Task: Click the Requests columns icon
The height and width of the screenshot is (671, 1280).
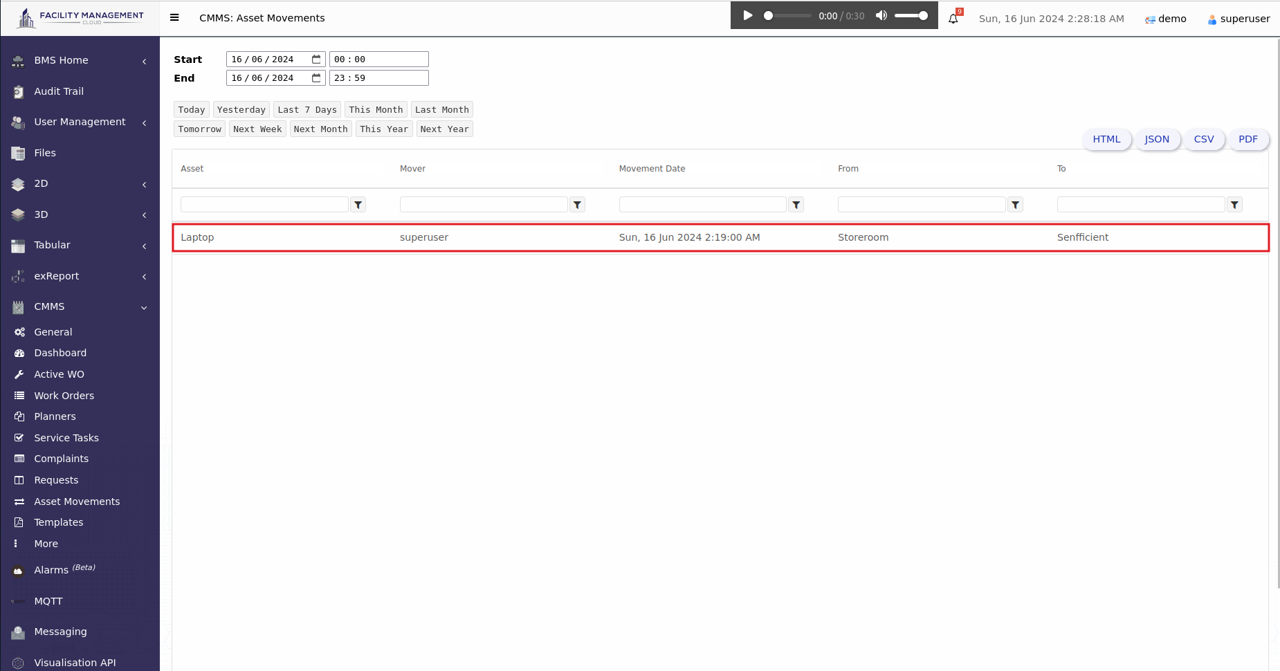Action: coord(19,480)
